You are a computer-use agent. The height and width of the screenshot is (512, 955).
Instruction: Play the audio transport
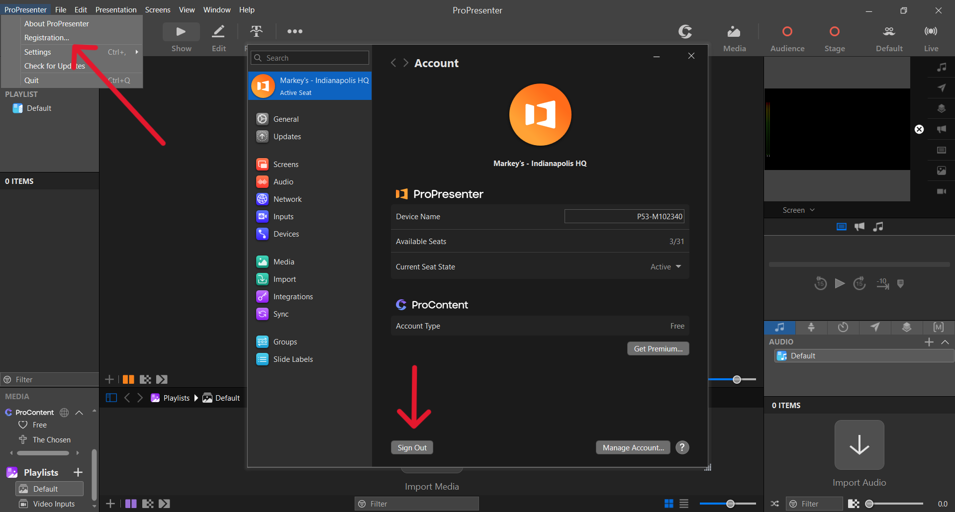coord(840,283)
